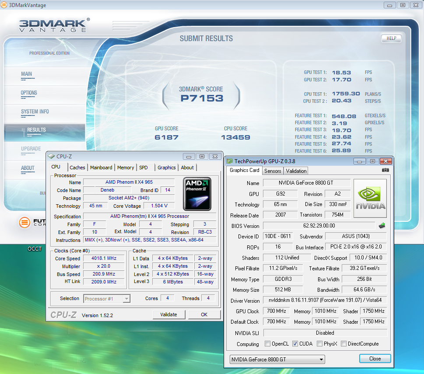Click the CPU score value 13459

tap(235, 137)
